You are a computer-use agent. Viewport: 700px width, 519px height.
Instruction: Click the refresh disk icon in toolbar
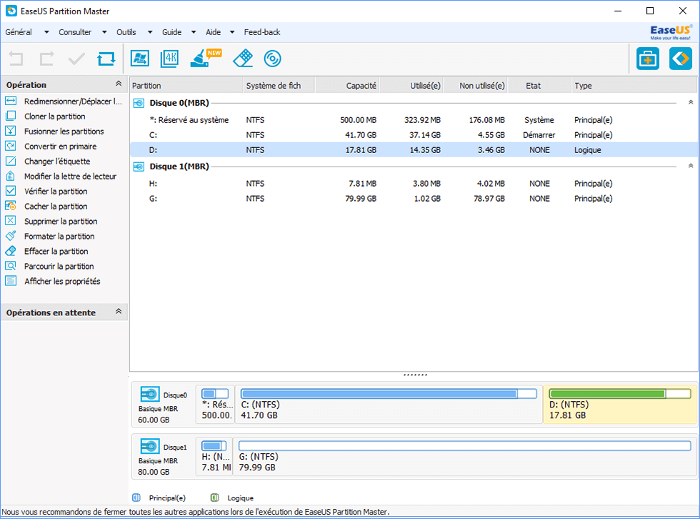106,59
